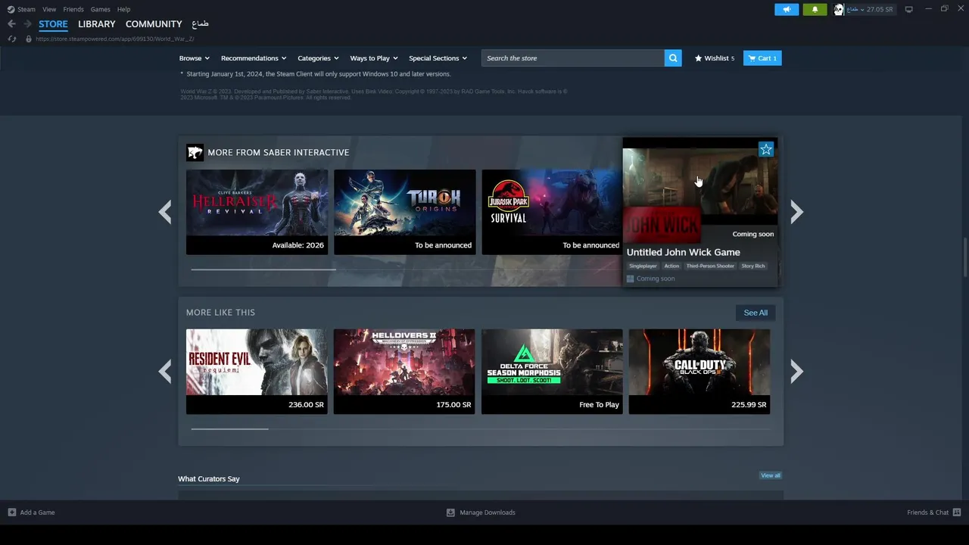Open the Jurassic Park Survival card
The height and width of the screenshot is (545, 969).
(551, 212)
